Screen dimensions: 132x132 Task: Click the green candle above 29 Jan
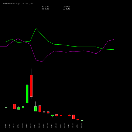point(19,109)
